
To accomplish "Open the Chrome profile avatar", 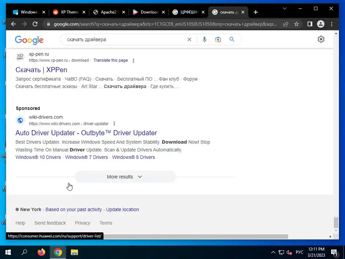I will tap(321, 24).
